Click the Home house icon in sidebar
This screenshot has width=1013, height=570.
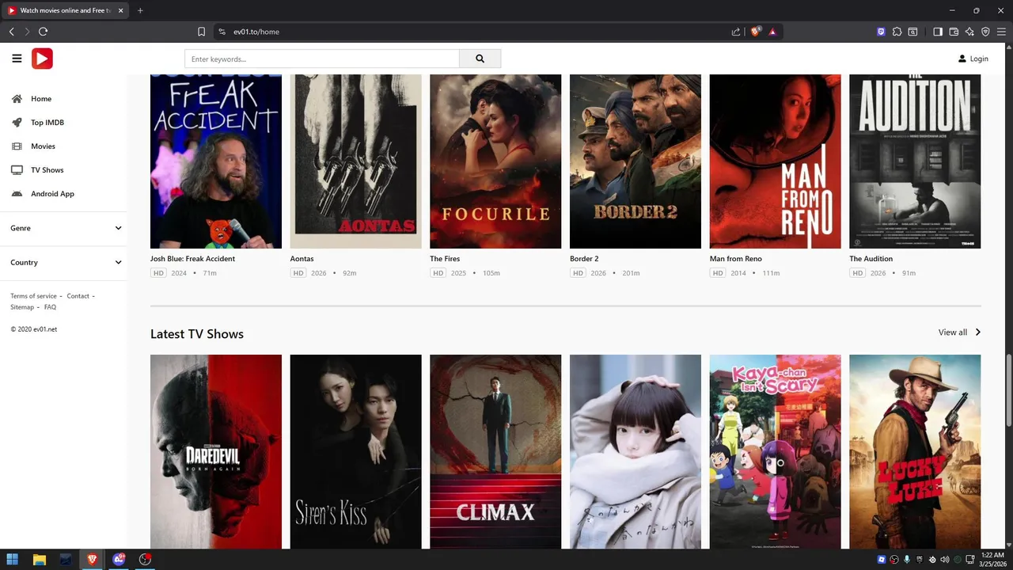click(17, 99)
